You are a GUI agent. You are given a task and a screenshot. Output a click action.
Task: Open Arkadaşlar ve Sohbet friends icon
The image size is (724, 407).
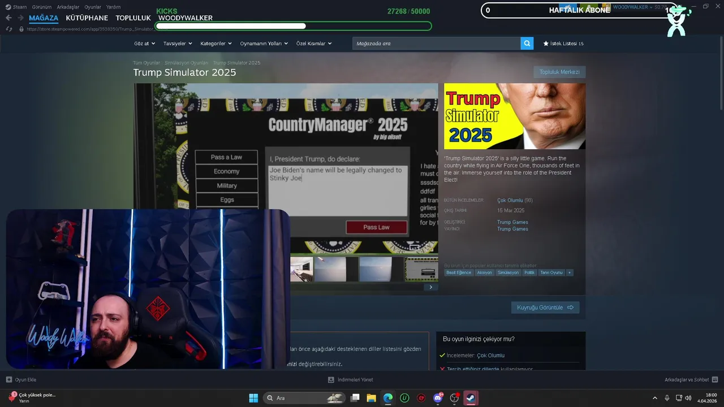[x=715, y=380]
